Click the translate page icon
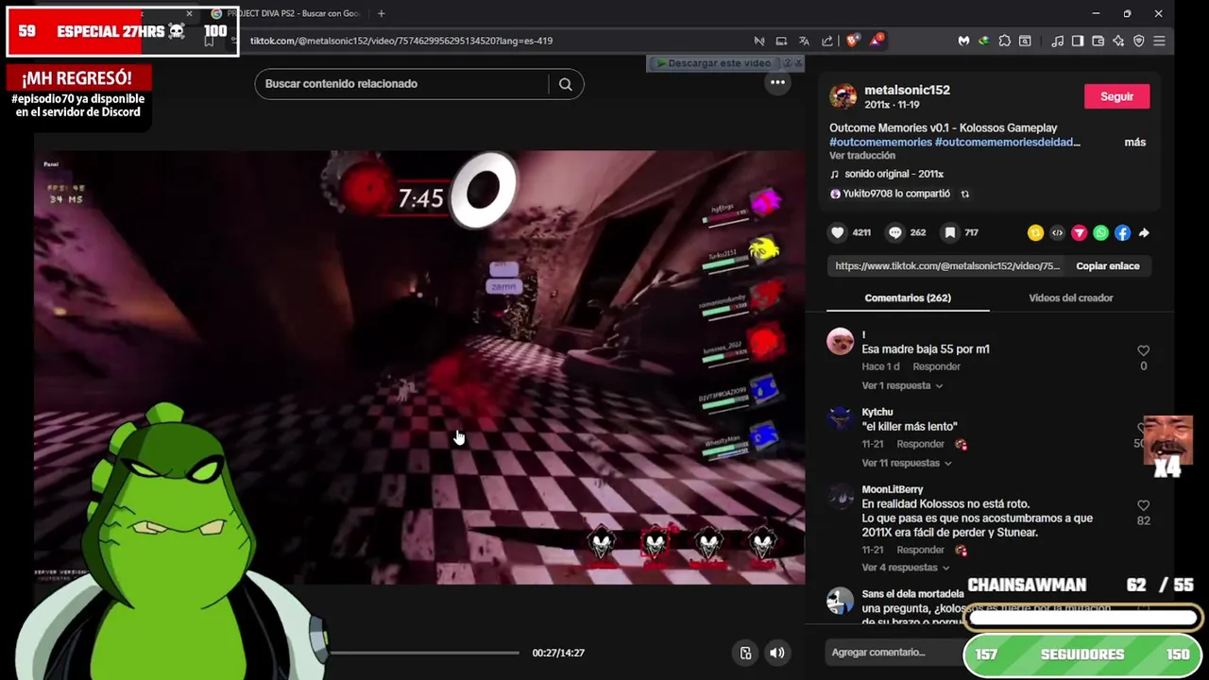The height and width of the screenshot is (680, 1209). [804, 41]
